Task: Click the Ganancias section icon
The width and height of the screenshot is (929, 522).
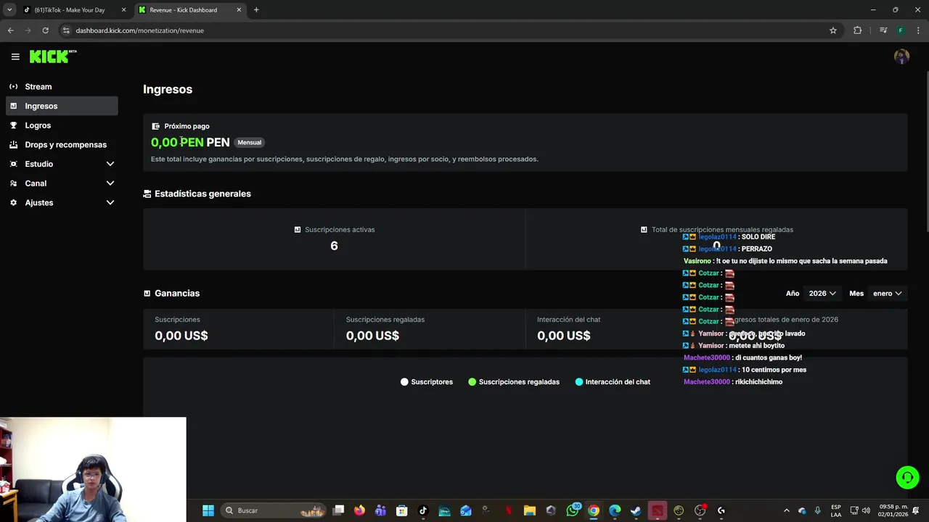Action: (x=147, y=293)
